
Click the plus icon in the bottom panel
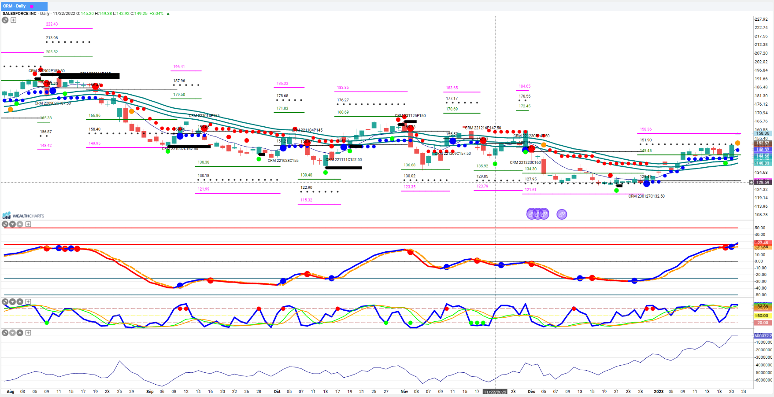(28, 333)
